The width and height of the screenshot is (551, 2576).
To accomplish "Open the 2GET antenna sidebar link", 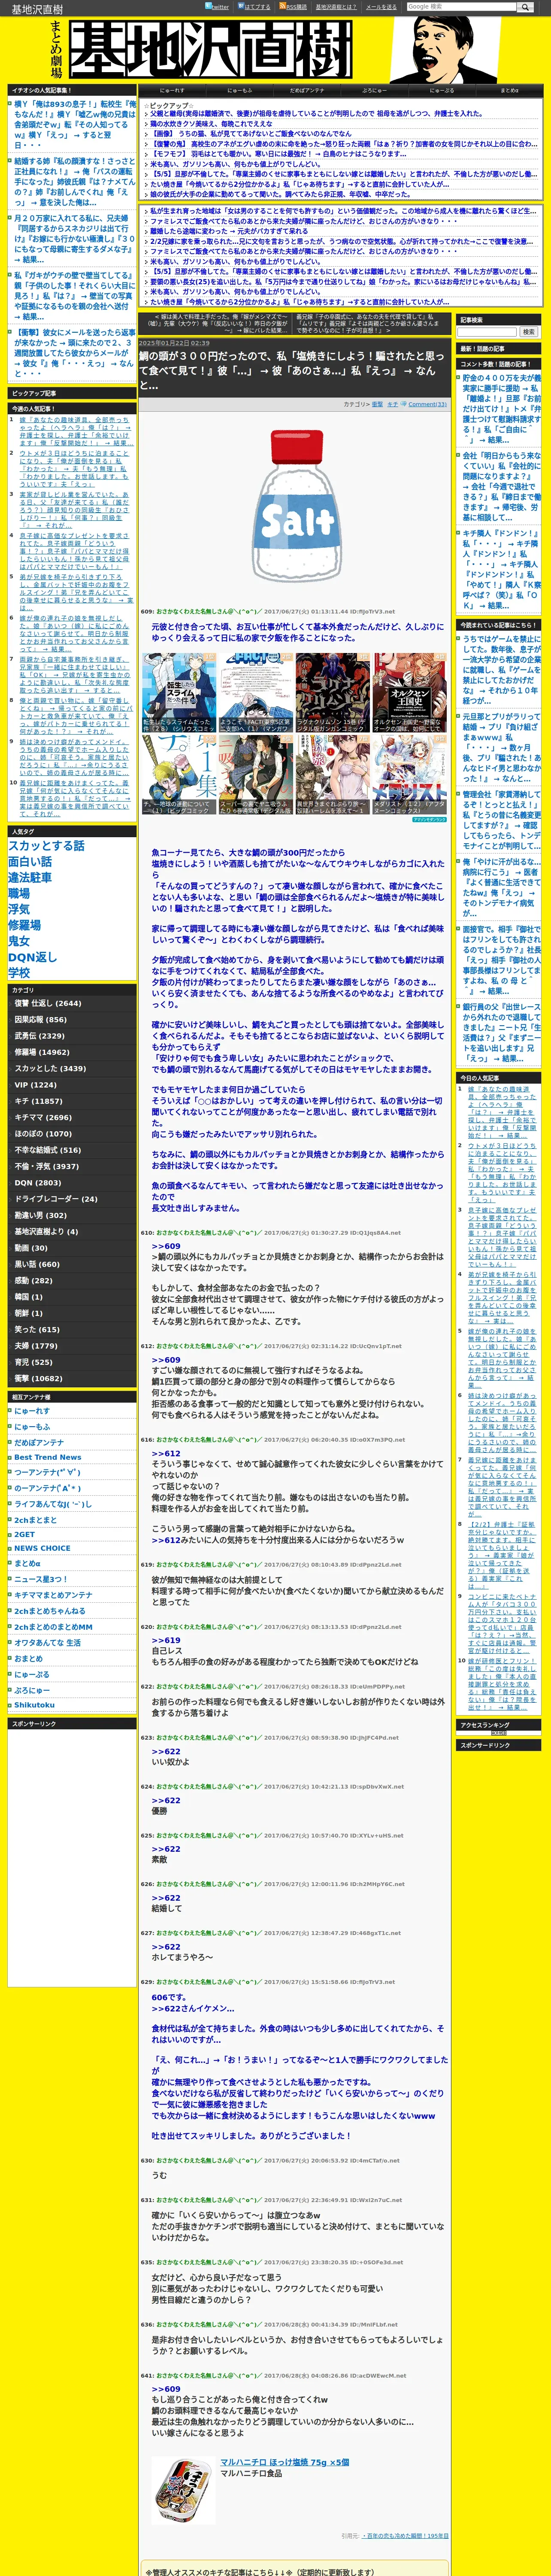I will pos(24,1534).
